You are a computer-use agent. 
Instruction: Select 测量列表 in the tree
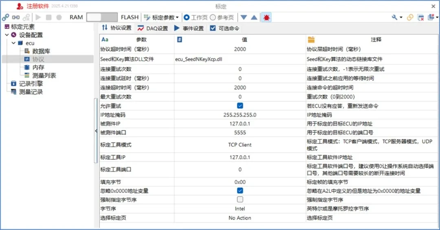tap(44, 75)
